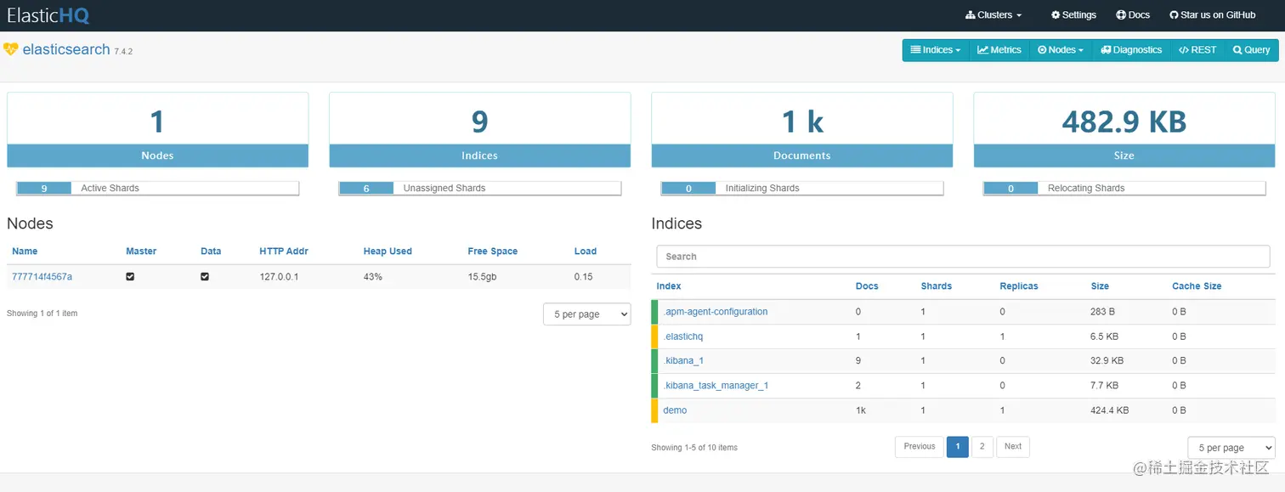The width and height of the screenshot is (1285, 492).
Task: Open the .kibana_task_manager_1 index
Action: (716, 386)
